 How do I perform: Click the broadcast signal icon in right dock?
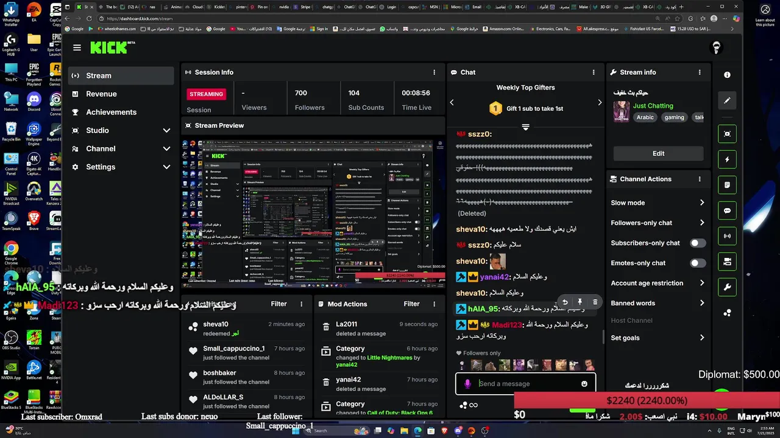tap(727, 236)
